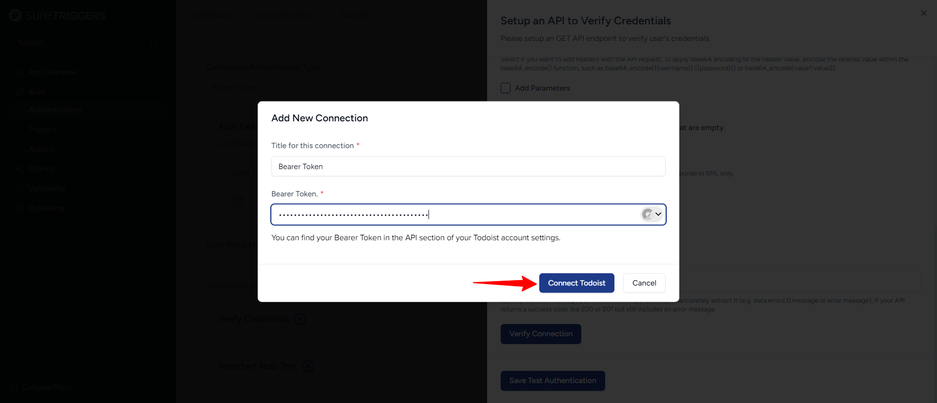Image resolution: width=937 pixels, height=403 pixels.
Task: Open the Actions sidebar item
Action: [x=41, y=149]
